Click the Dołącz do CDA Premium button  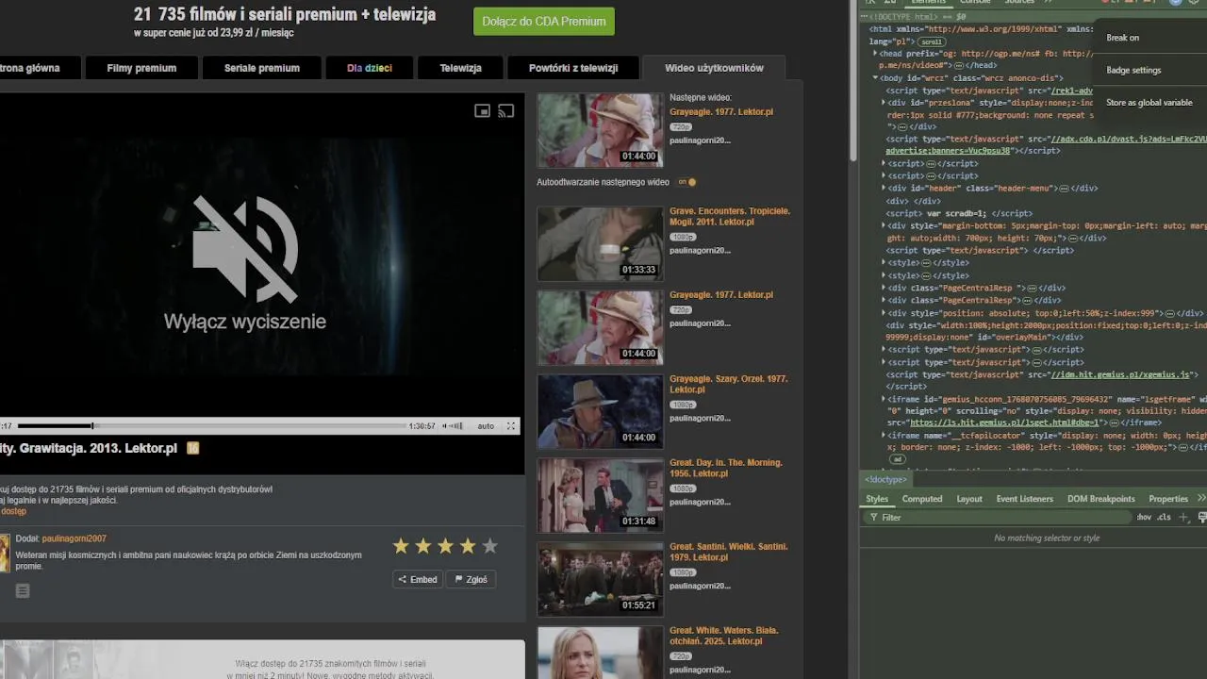click(x=543, y=21)
